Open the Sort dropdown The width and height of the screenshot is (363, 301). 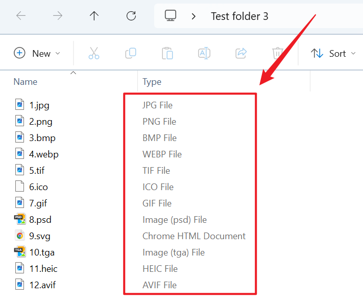coord(333,53)
